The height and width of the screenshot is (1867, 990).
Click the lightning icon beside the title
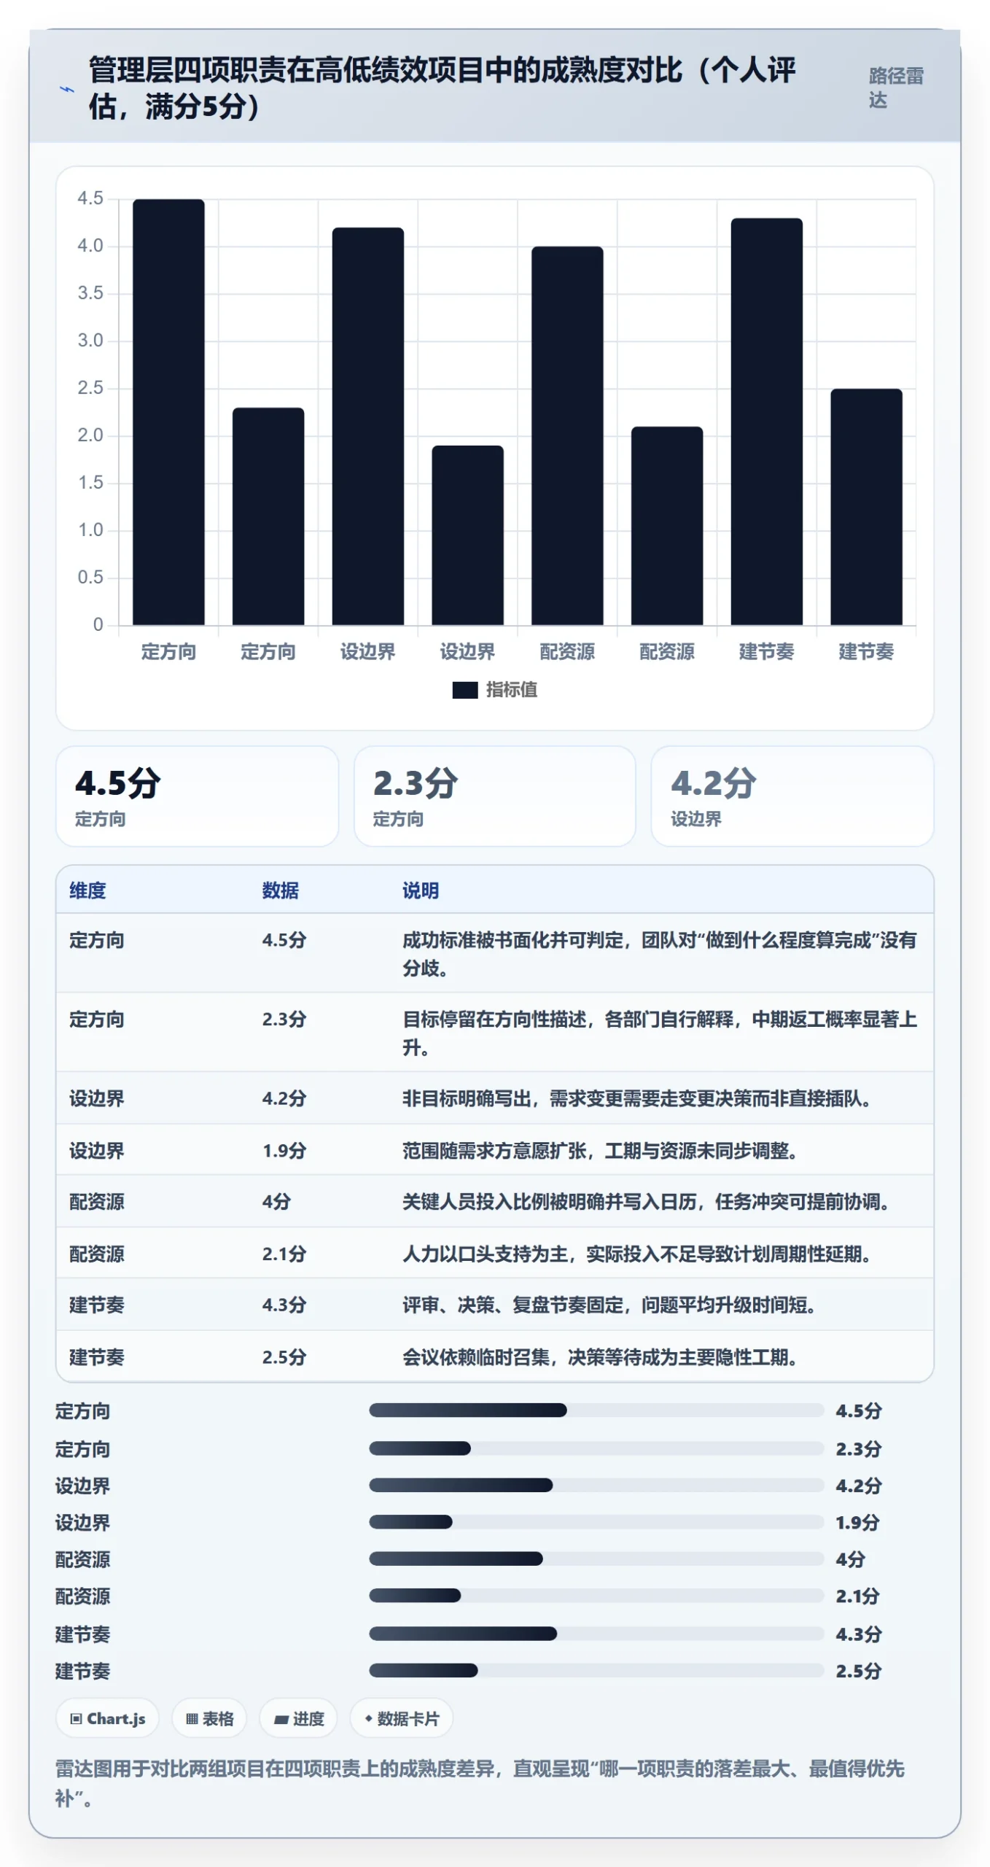click(66, 89)
